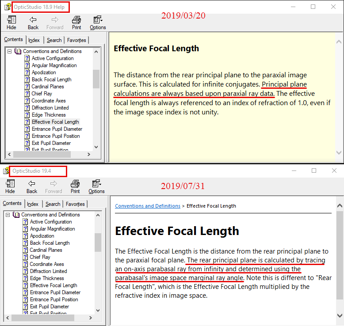Open Cardinal Planes topic in 18.9 window
The image size is (344, 326).
[x=48, y=87]
